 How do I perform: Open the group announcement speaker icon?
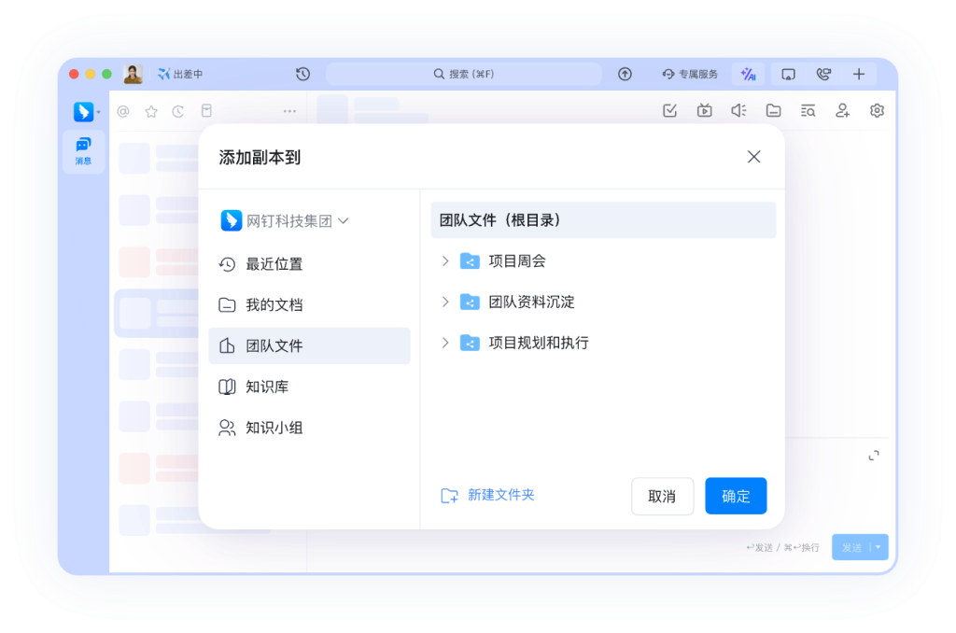click(738, 110)
